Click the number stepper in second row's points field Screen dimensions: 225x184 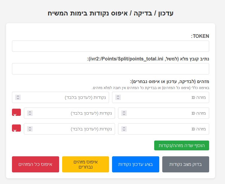[30, 113]
